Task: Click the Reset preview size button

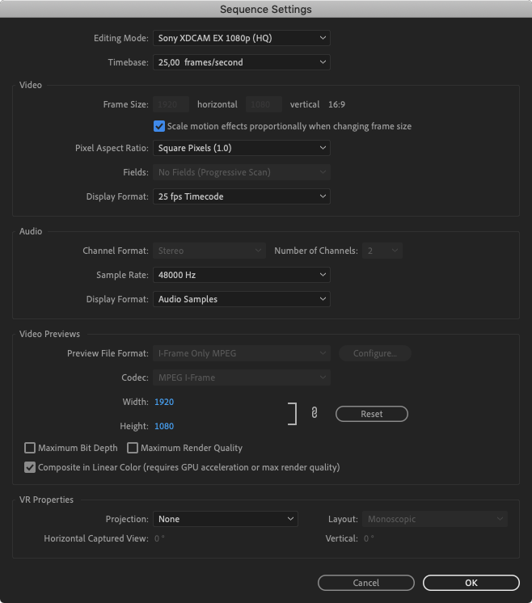Action: 372,414
